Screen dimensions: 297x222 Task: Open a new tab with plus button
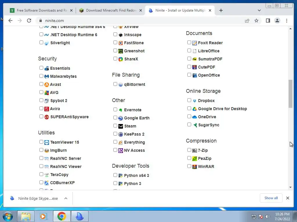(221, 10)
